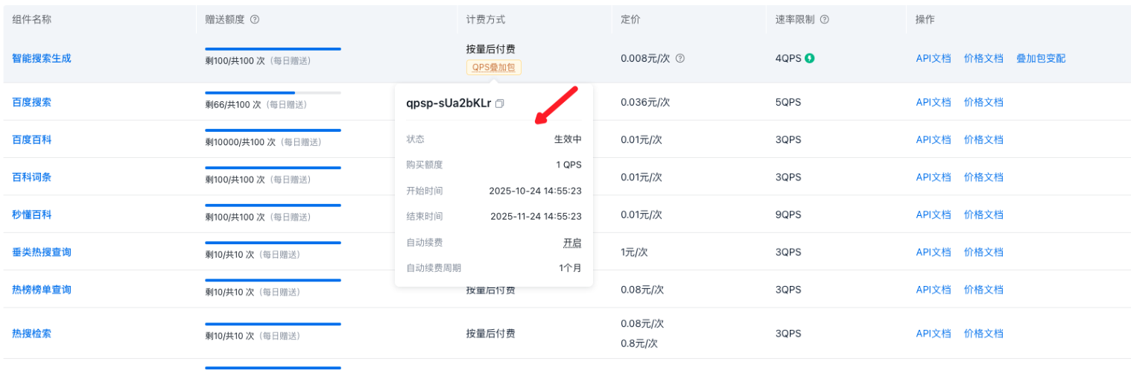The width and height of the screenshot is (1131, 385).
Task: Open the 百度百科 component link
Action: click(32, 139)
